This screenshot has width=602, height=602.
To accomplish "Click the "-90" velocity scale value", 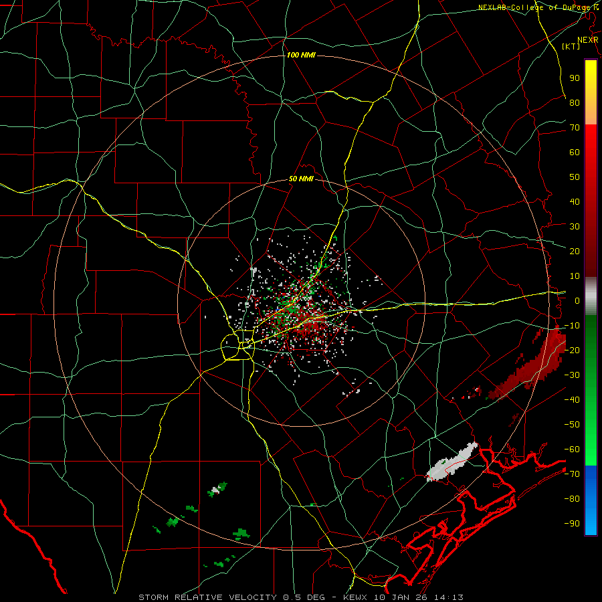I will [x=572, y=523].
